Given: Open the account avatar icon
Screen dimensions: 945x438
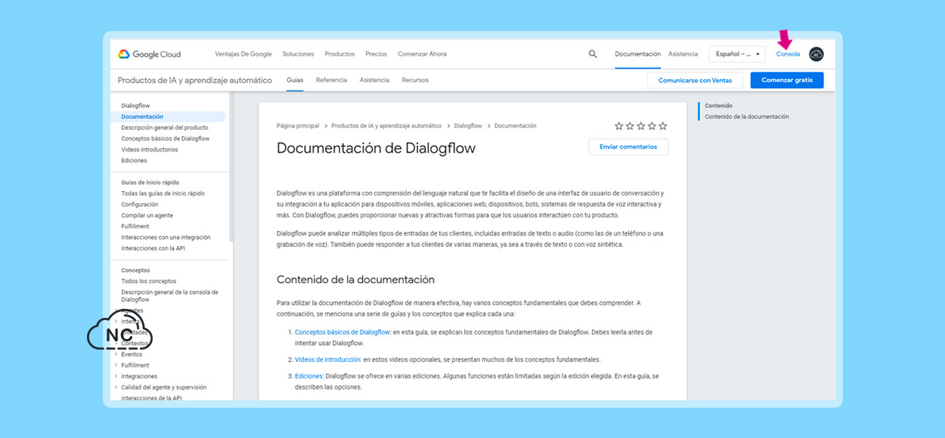Looking at the screenshot, I should pyautogui.click(x=816, y=54).
